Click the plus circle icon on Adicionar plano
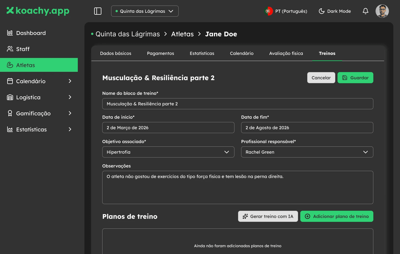 [x=307, y=216]
